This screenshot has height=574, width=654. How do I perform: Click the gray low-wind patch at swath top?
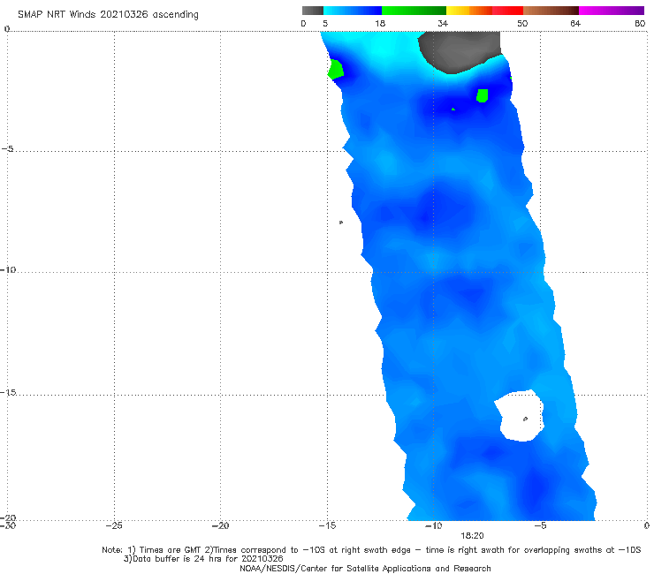(459, 51)
